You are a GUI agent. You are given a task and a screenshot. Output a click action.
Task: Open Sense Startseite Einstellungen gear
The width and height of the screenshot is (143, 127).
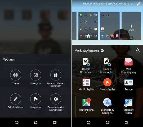tap(56, 99)
